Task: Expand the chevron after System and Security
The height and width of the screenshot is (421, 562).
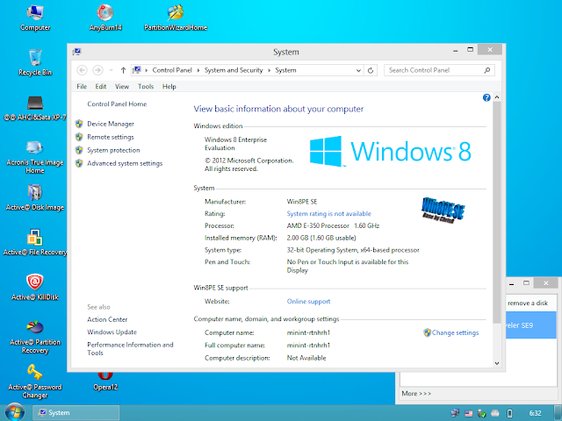Action: (x=270, y=70)
